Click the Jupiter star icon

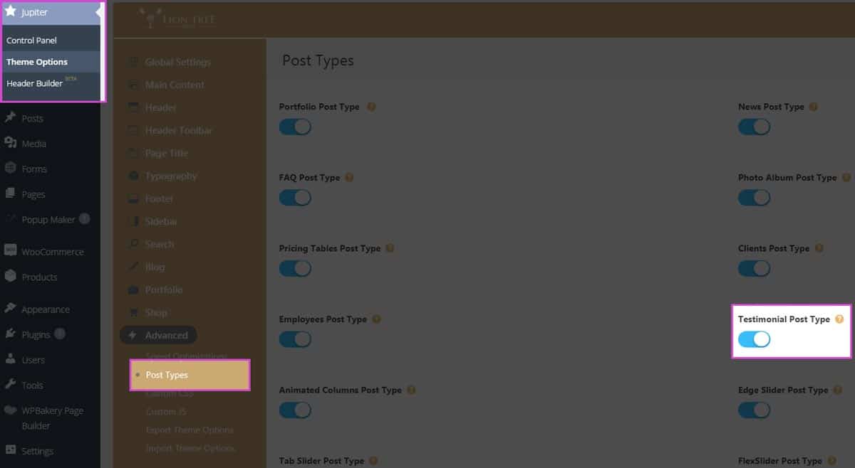tap(11, 11)
